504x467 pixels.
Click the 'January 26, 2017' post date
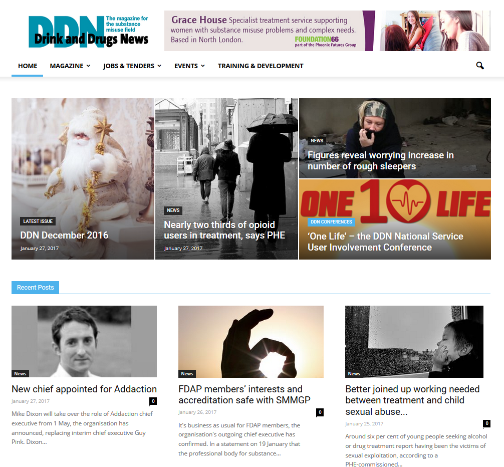click(x=197, y=412)
